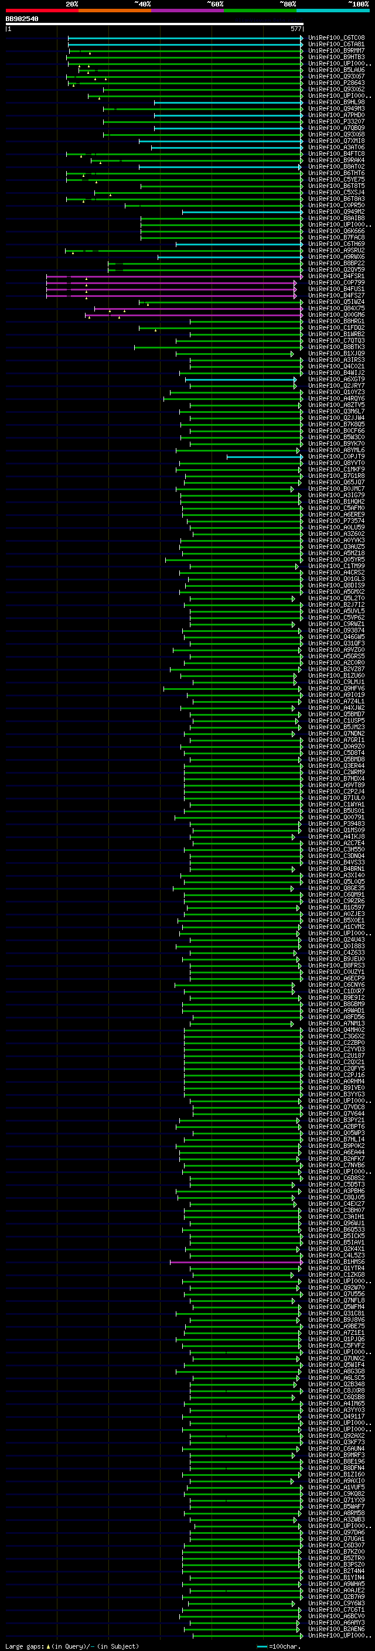Image resolution: width=375 pixels, height=1651 pixels.
Task: Select label UniRef100_B8AIB8
Action: (336, 218)
